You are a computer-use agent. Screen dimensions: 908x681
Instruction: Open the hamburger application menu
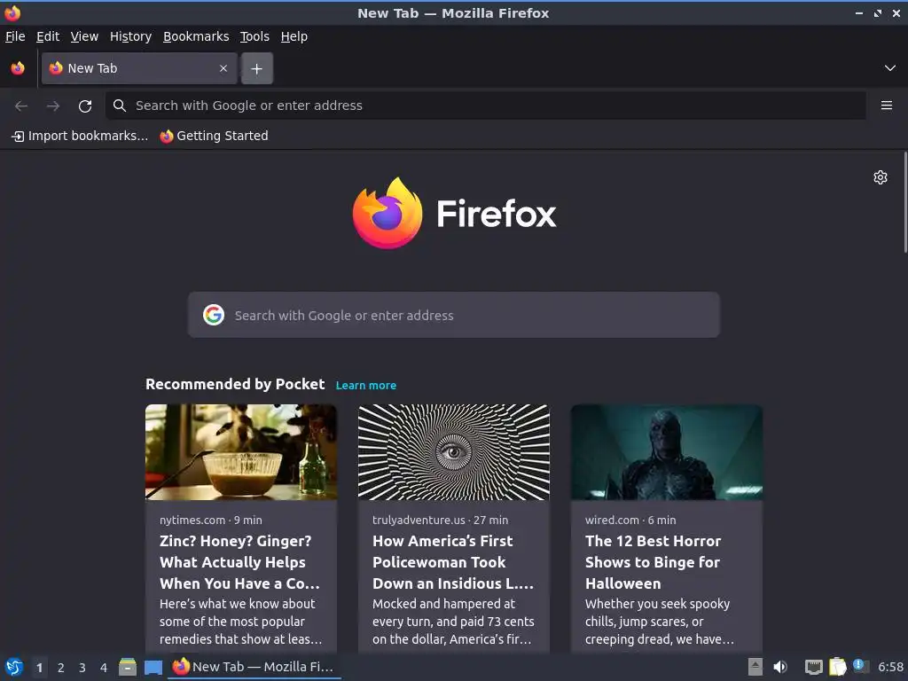pos(886,106)
